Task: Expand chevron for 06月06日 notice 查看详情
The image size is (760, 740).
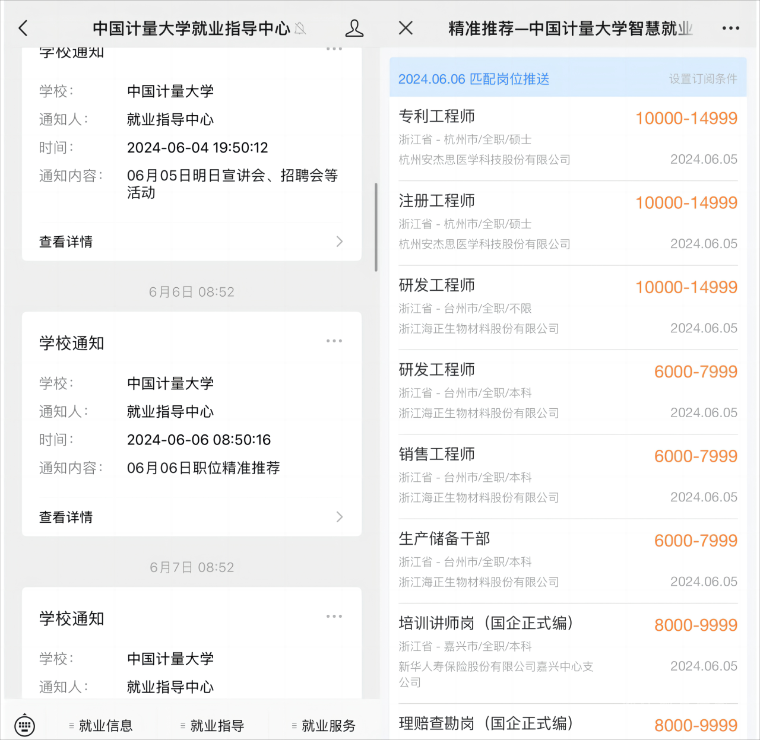Action: (340, 517)
